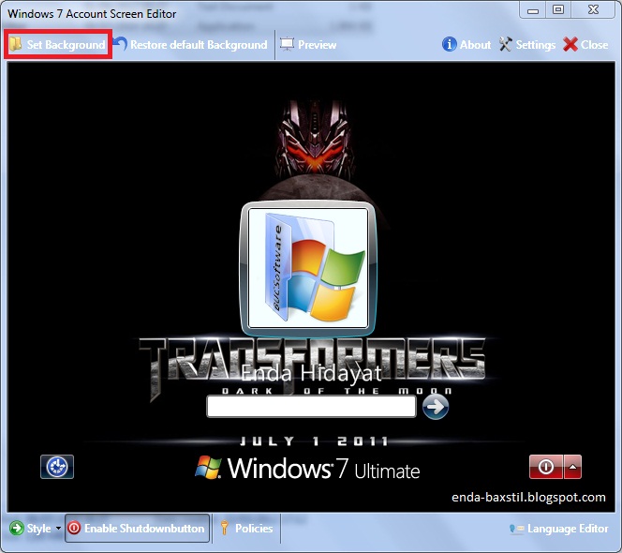The width and height of the screenshot is (622, 553).
Task: Click the Style dropdown arrow
Action: (x=58, y=529)
